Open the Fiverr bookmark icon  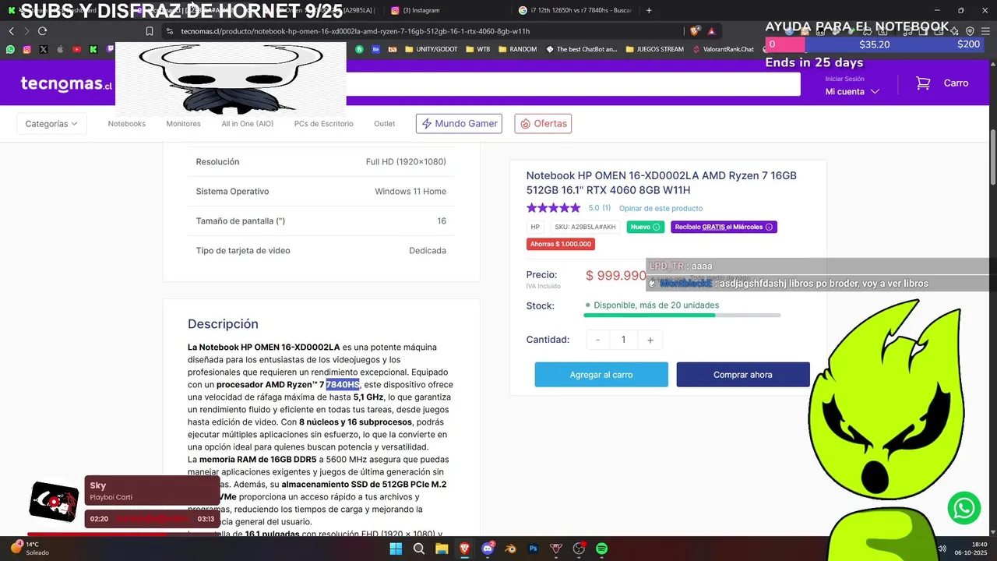(x=359, y=49)
